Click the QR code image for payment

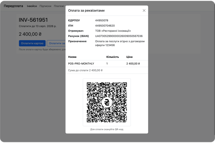tap(107, 102)
